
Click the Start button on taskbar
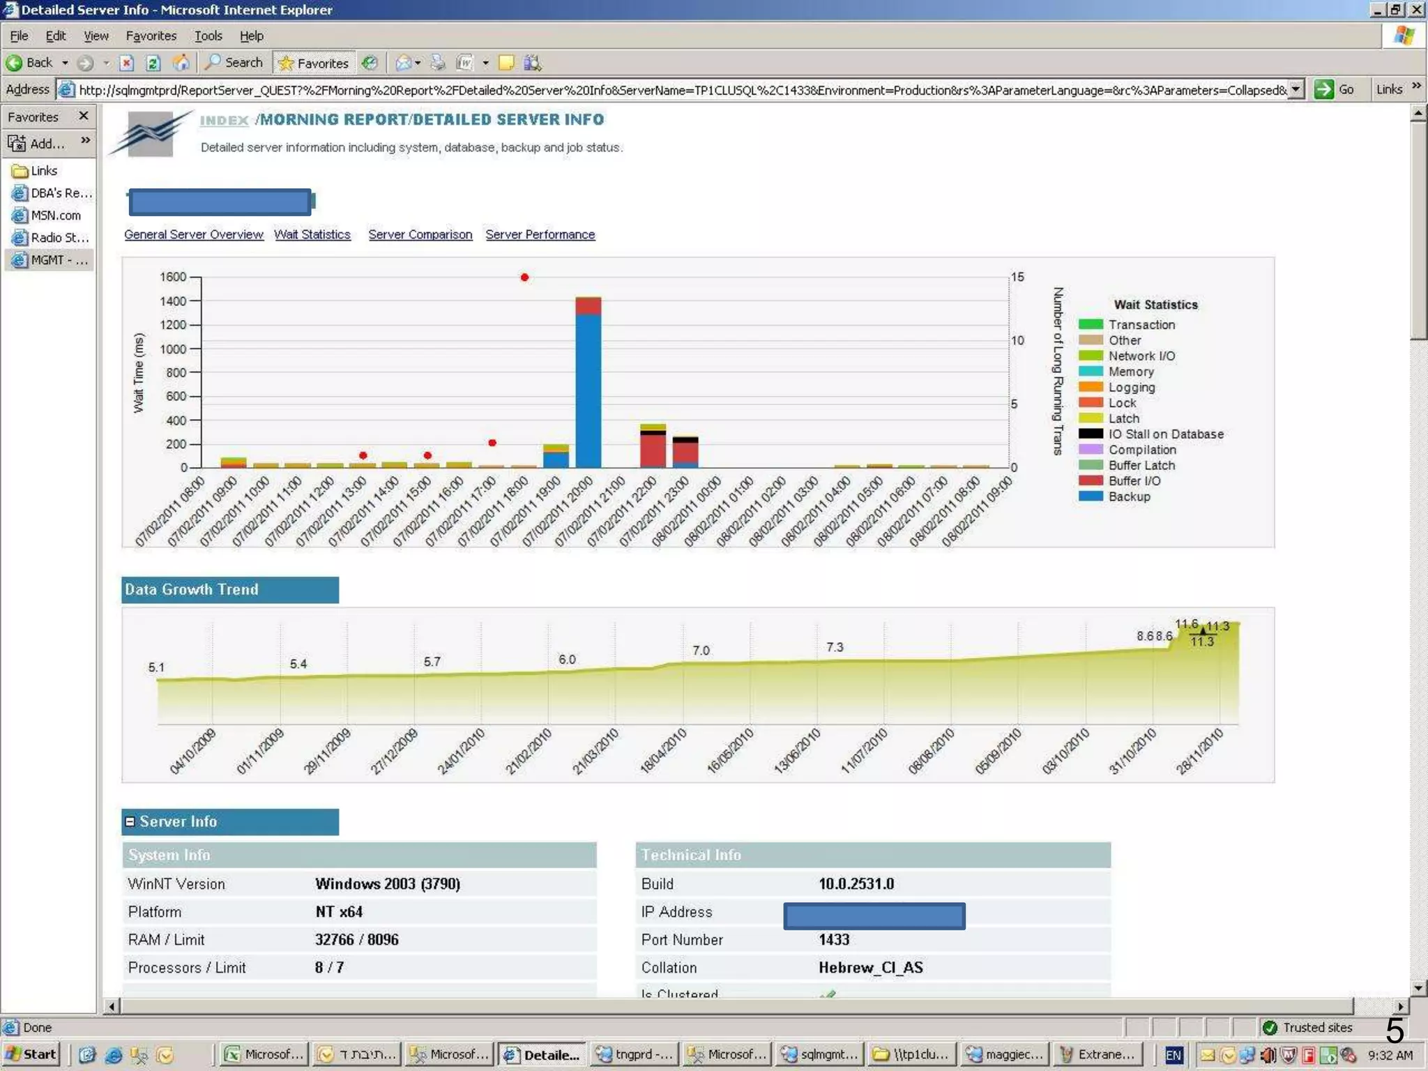pos(31,1054)
